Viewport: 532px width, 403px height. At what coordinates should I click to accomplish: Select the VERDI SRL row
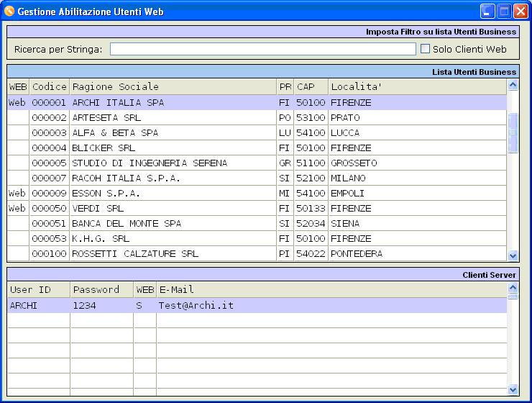pos(257,209)
